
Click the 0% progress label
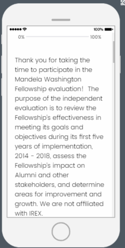pos(21,37)
